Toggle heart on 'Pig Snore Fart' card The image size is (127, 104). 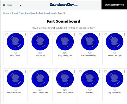point(105,71)
